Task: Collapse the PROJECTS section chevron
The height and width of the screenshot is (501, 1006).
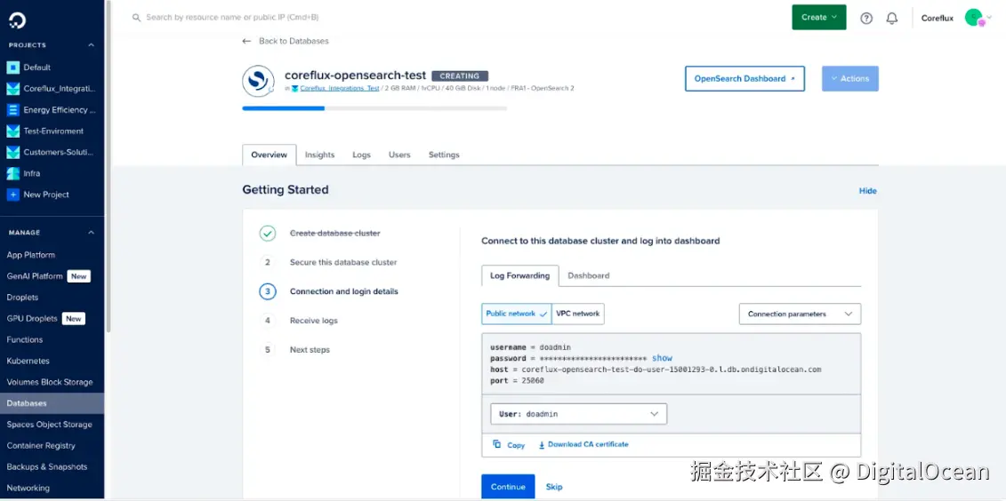Action: coord(91,44)
